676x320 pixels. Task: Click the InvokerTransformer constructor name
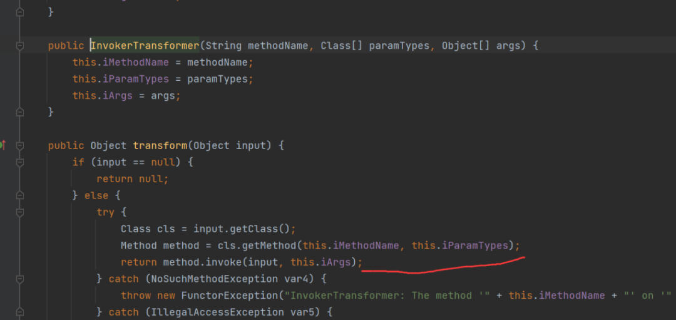point(145,46)
